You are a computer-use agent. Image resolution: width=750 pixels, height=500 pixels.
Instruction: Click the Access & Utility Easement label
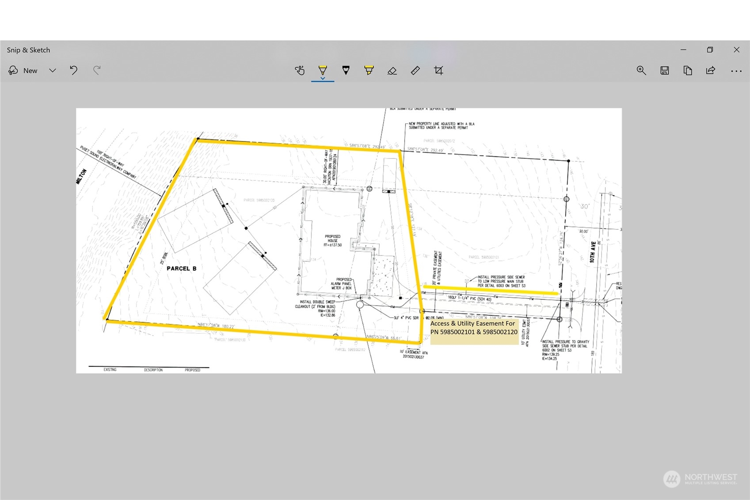[474, 328]
